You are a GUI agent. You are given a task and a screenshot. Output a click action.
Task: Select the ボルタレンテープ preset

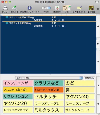pos(80,110)
